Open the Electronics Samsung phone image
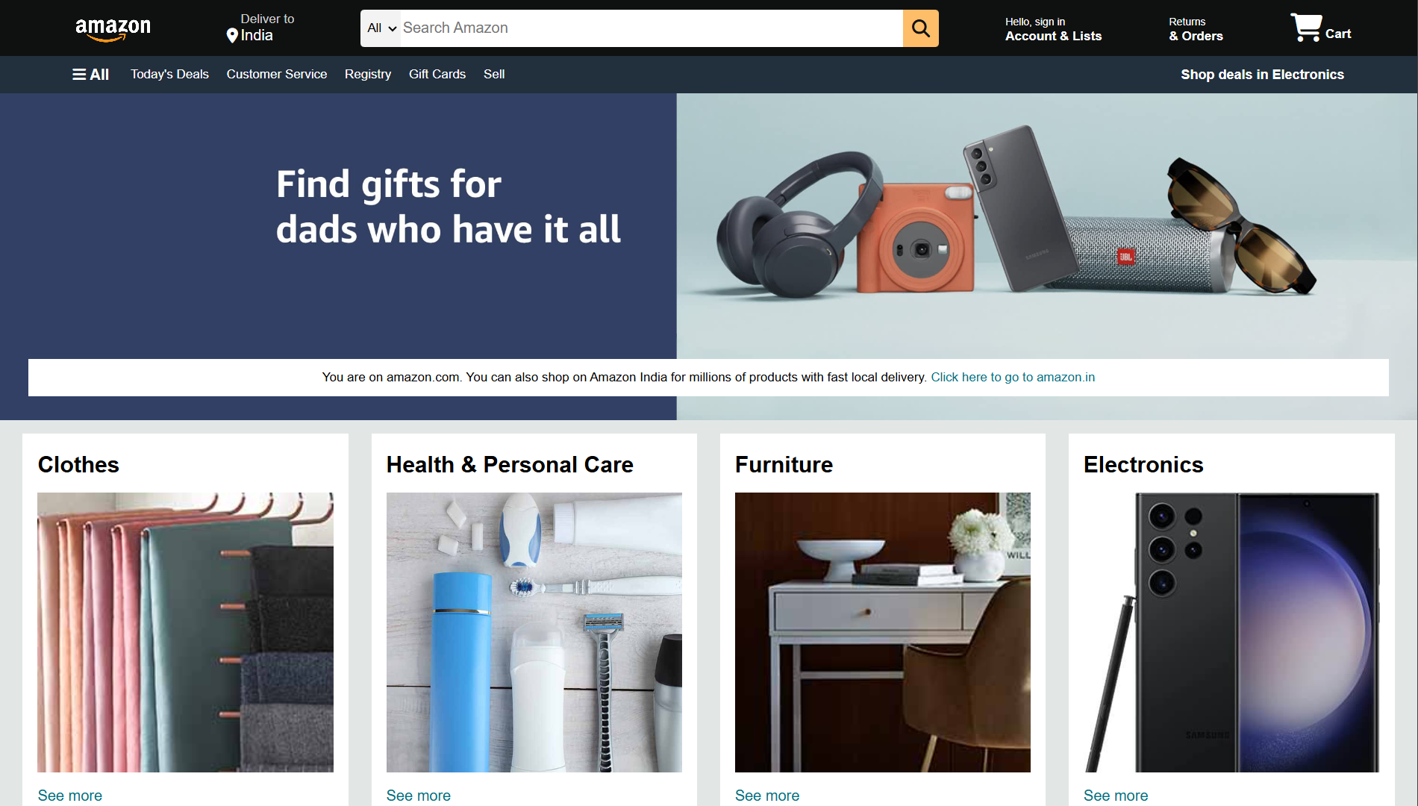Screen dimensions: 1418x806 click(1231, 632)
